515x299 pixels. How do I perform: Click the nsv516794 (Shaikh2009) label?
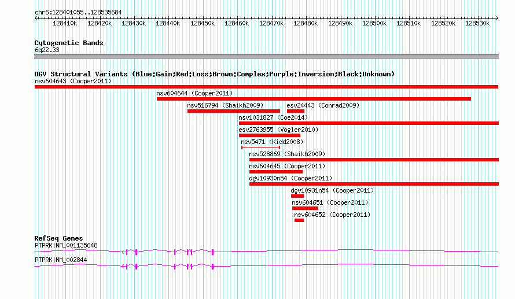tap(225, 105)
